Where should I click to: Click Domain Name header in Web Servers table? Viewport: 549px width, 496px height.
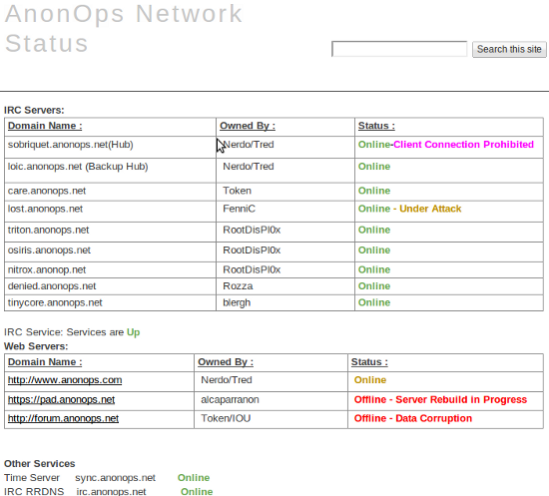pos(45,362)
